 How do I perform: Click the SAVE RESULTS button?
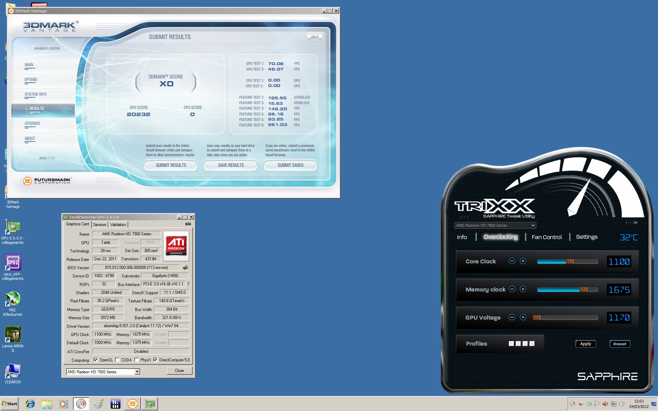click(231, 165)
